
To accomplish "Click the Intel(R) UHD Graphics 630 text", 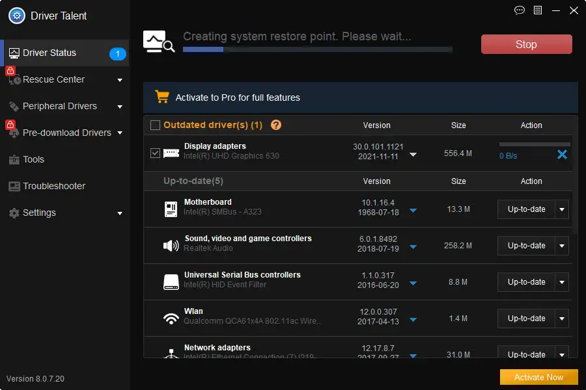I will 231,156.
